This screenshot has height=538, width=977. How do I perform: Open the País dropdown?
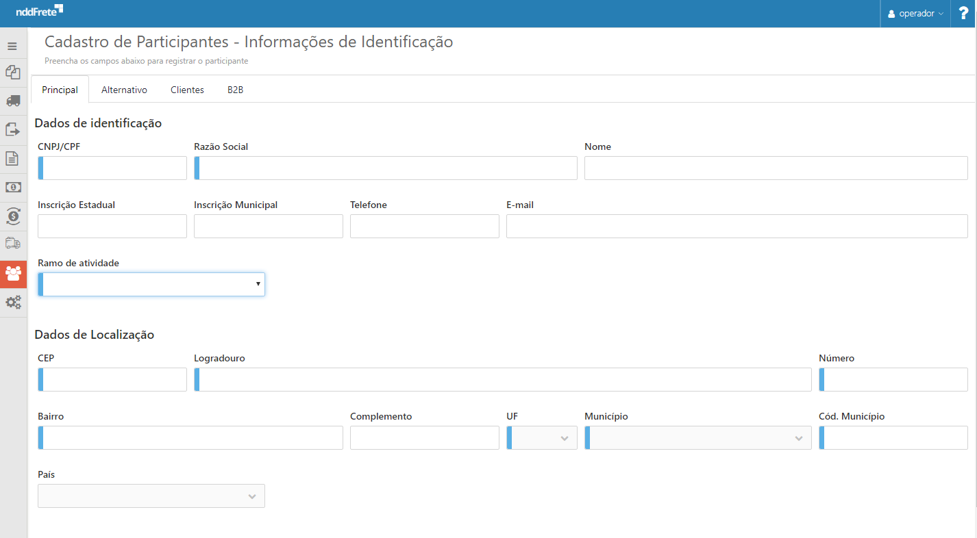coord(151,496)
